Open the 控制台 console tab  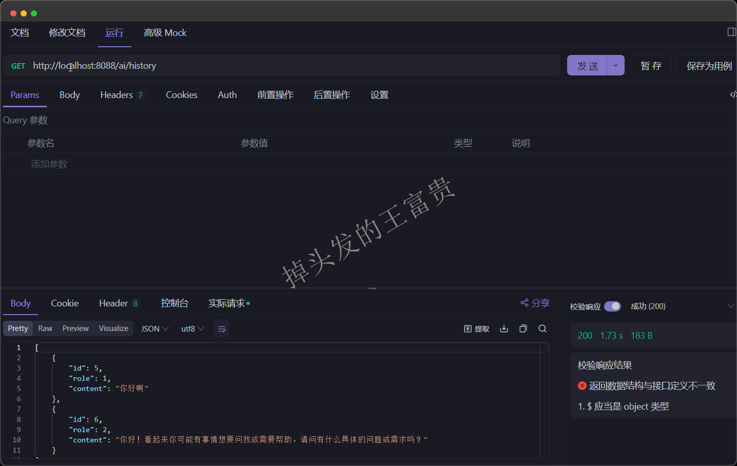[175, 303]
